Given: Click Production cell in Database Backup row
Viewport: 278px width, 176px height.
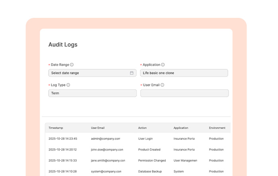Looking at the screenshot, I should [x=216, y=171].
